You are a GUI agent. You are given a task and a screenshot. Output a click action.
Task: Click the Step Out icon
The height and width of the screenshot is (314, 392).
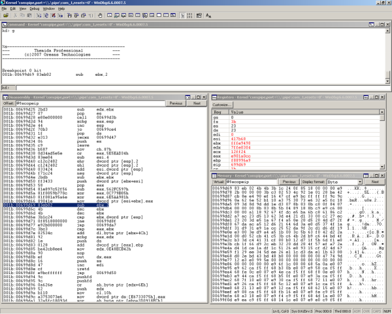coord(84,16)
